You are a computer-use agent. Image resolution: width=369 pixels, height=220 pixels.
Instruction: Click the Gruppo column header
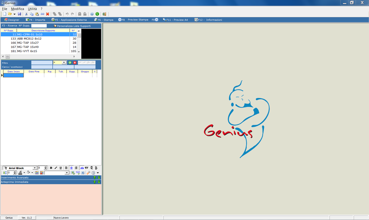tap(85, 71)
